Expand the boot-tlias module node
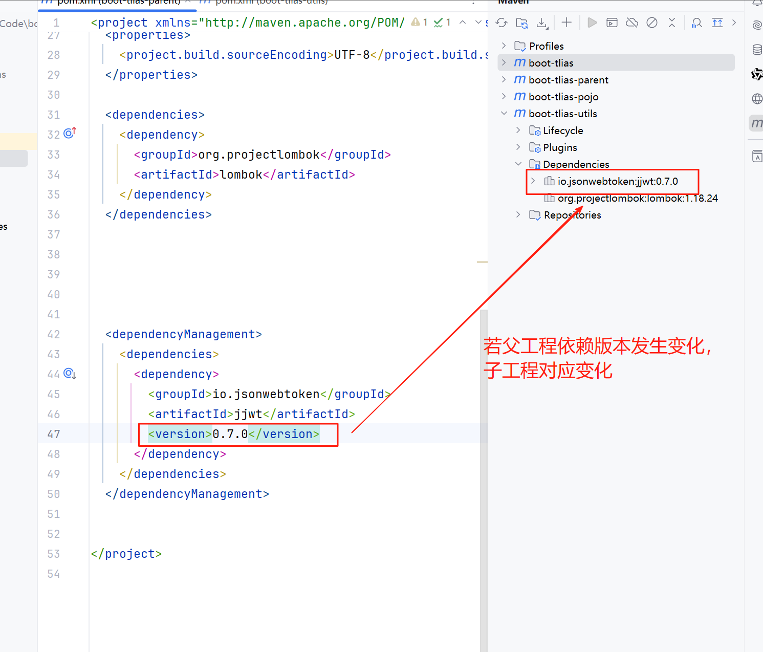Image resolution: width=763 pixels, height=652 pixels. click(x=504, y=62)
